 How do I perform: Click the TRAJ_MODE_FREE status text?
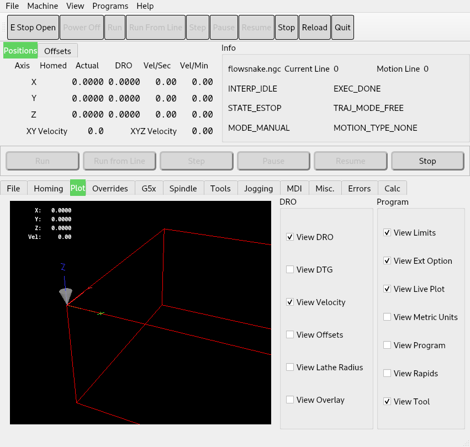point(368,108)
